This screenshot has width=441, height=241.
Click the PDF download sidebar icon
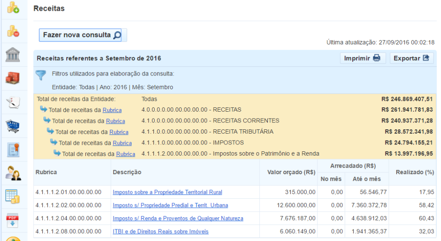pyautogui.click(x=13, y=220)
